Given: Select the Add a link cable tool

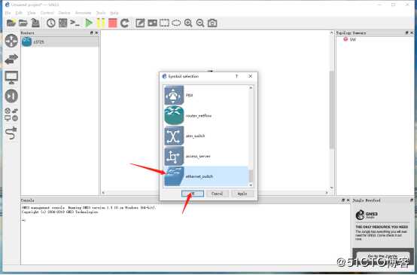Looking at the screenshot, I should (x=11, y=133).
